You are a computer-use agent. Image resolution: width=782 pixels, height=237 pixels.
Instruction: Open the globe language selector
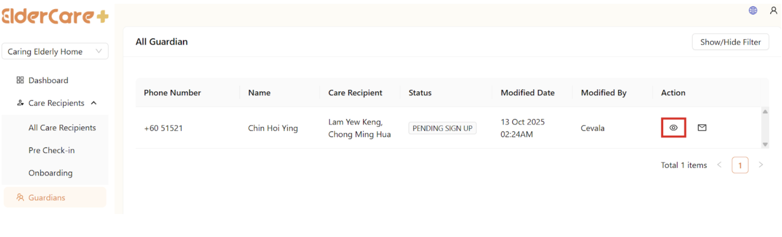pos(753,10)
